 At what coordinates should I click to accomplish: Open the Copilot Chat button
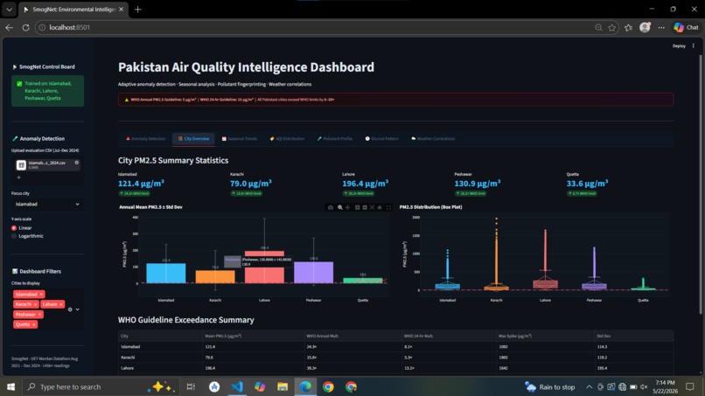686,27
